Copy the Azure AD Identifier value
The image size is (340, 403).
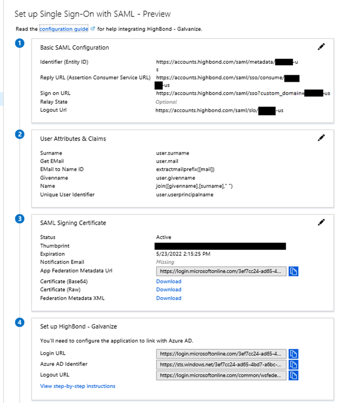[293, 365]
